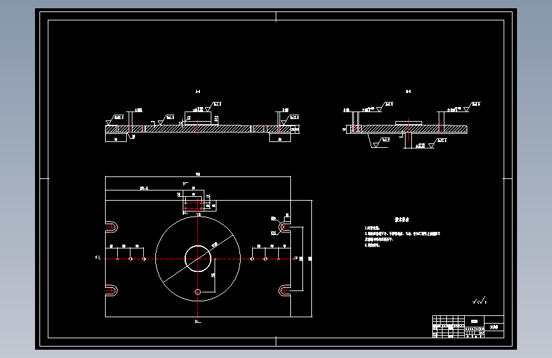The image size is (552, 358).
Task: Select the red dashed rectangle above the large circle
Action: 194,206
